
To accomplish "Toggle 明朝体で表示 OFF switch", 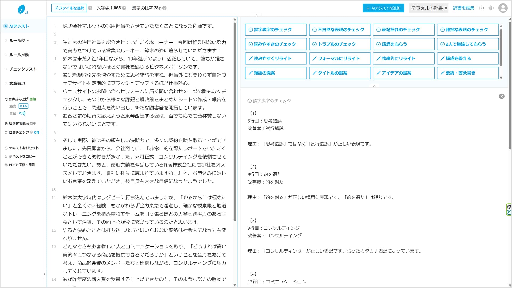I will [33, 123].
